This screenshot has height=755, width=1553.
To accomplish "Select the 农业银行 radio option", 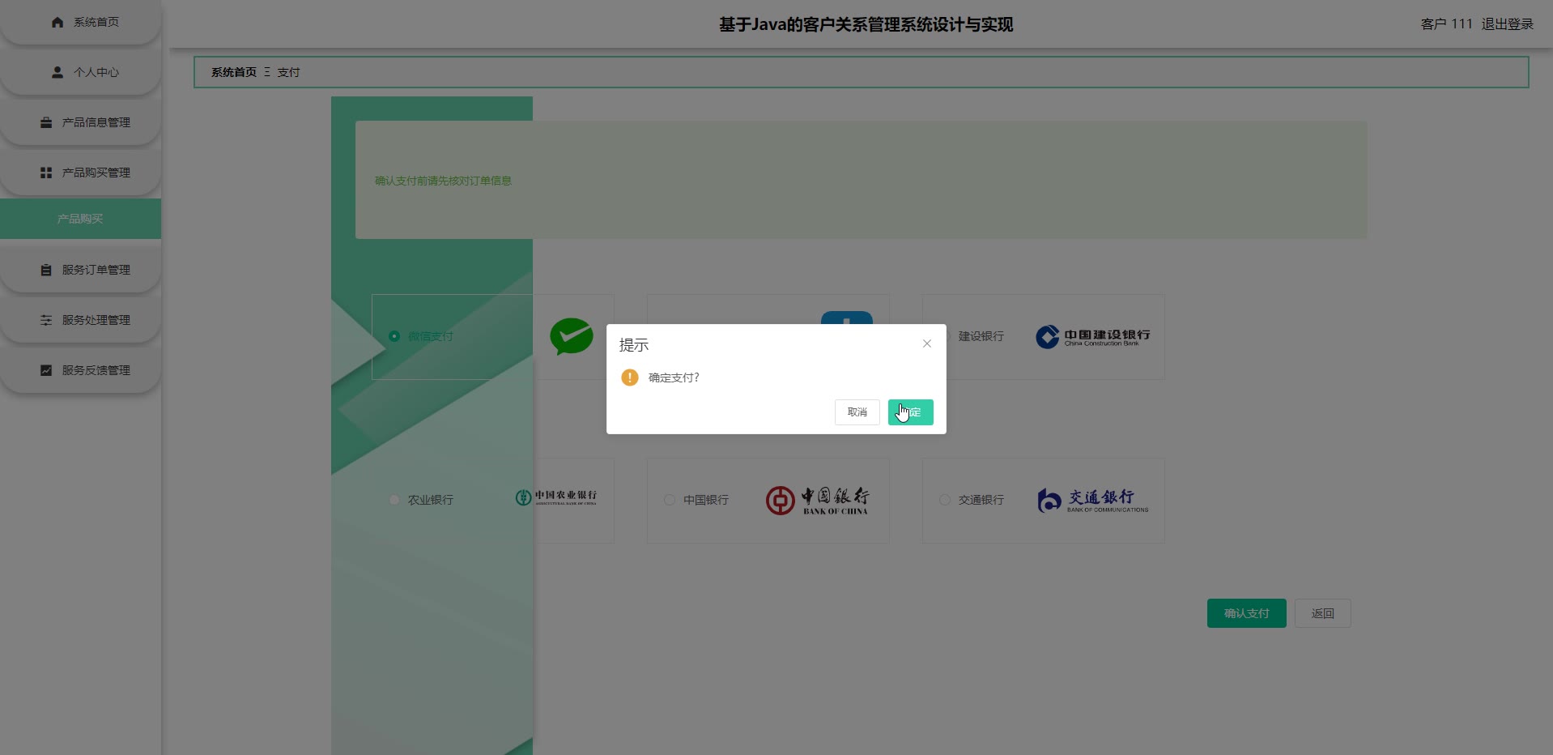I will click(x=394, y=500).
